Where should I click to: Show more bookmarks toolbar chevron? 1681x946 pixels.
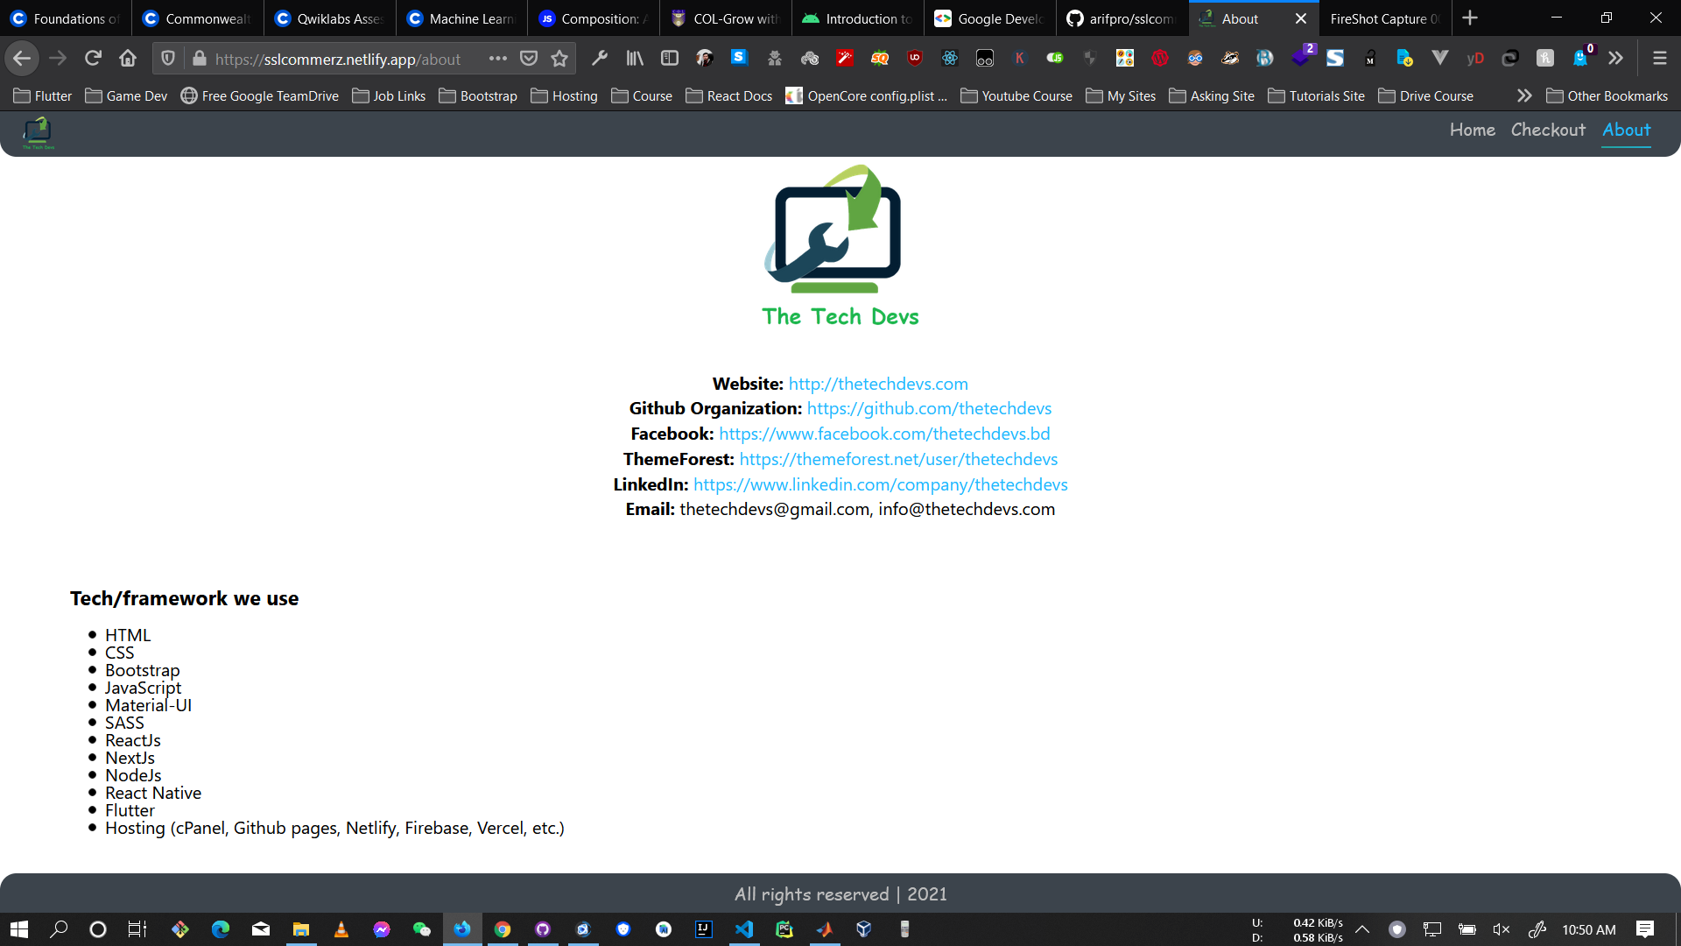(1524, 95)
